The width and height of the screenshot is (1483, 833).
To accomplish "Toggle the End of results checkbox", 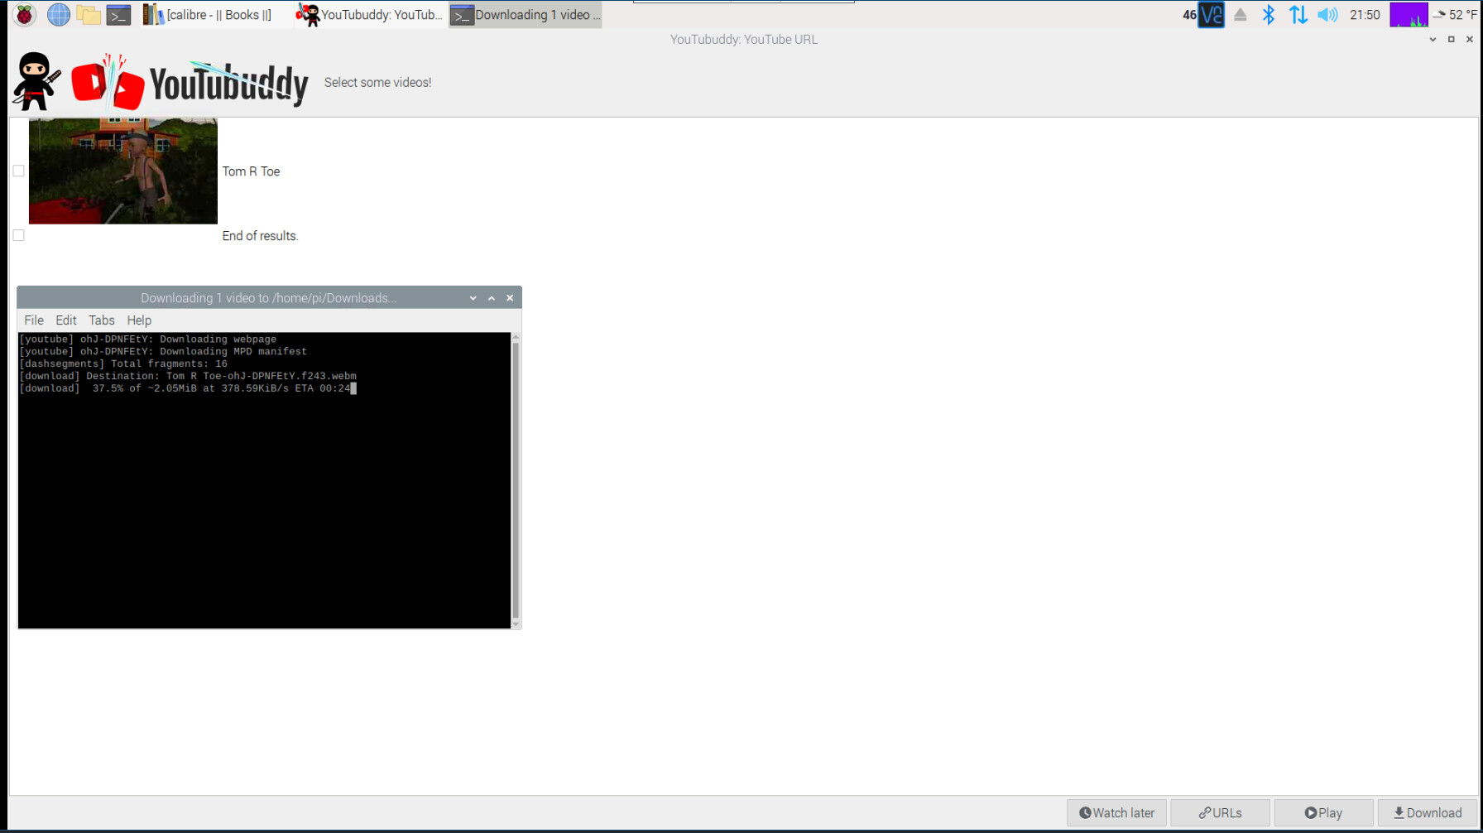I will click(18, 236).
